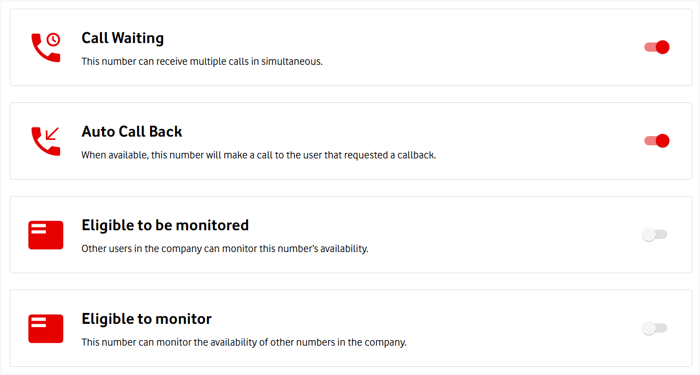Click the Eligible to be monitored card icon
Viewport: 700px width, 375px height.
click(x=46, y=235)
